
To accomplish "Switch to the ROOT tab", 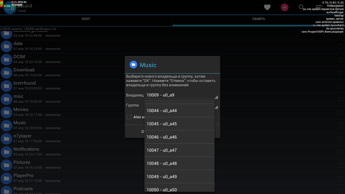I will [86, 19].
